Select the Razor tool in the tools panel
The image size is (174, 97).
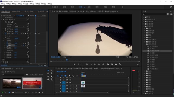[x=51, y=73]
